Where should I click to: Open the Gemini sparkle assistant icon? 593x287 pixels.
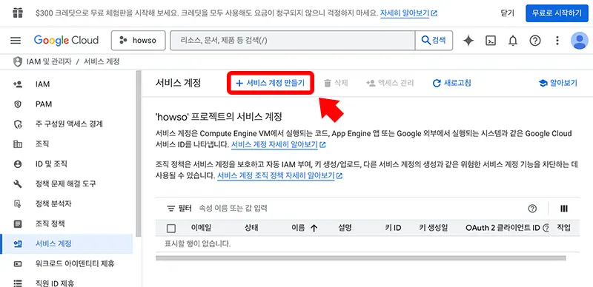pos(468,41)
